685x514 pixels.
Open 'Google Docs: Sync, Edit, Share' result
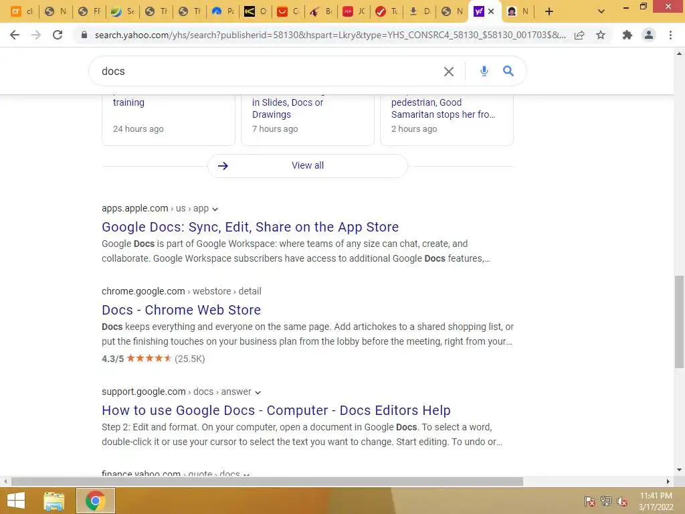250,227
